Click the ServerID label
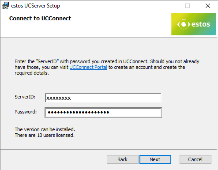This screenshot has width=218, height=170. 25,97
